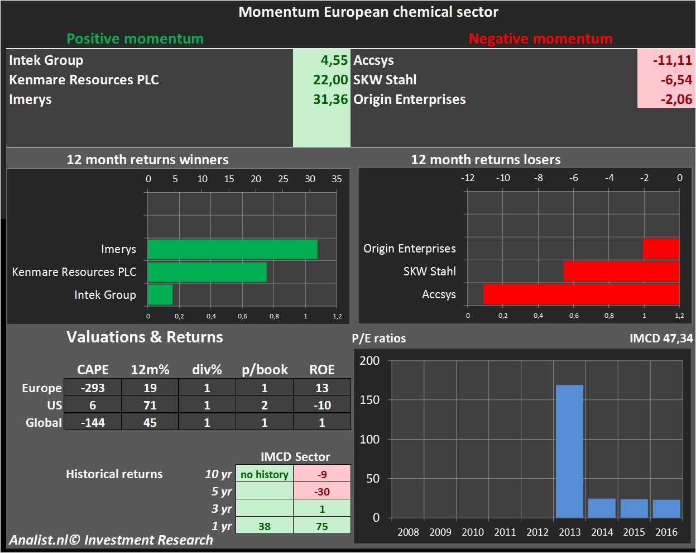Select the Origin Enterprises red bar
696x553 pixels.
point(661,249)
